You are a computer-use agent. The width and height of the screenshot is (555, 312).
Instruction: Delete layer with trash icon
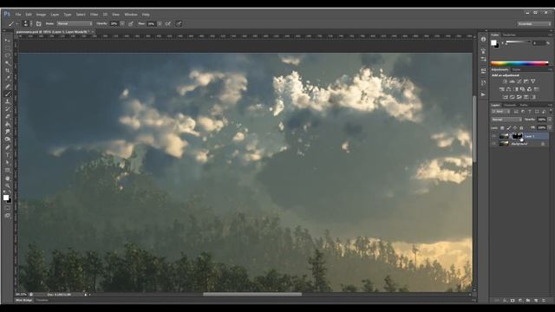tap(544, 301)
